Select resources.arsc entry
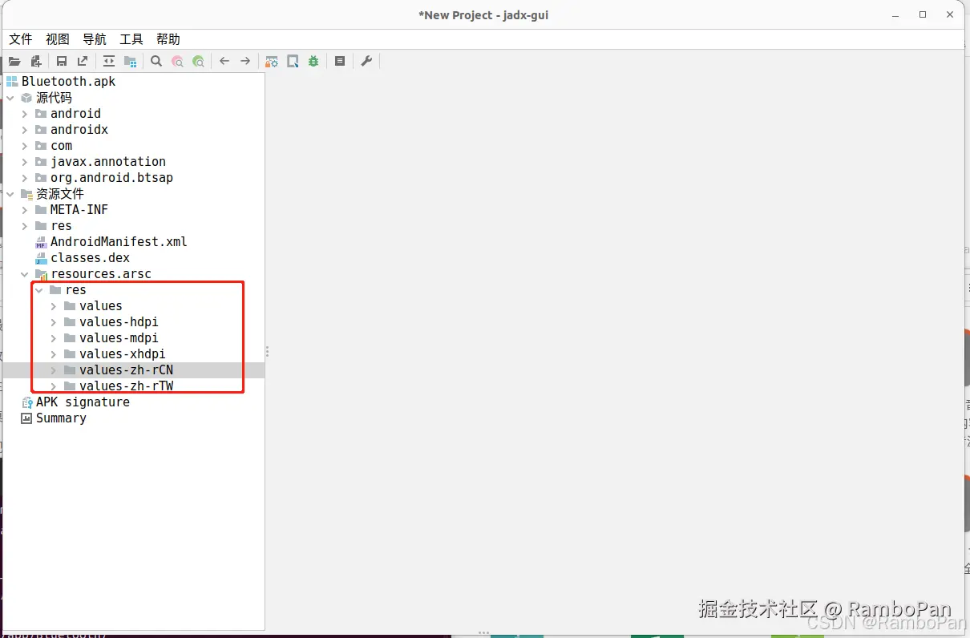 [x=101, y=274]
